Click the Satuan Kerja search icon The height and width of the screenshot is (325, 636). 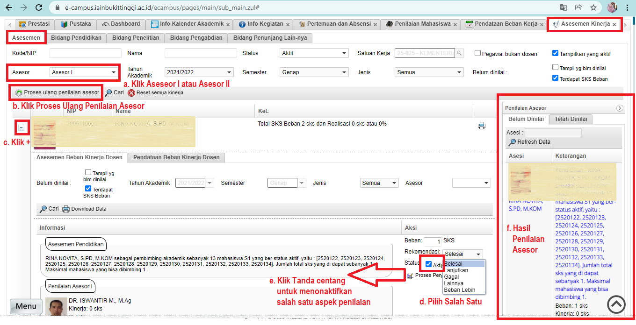[459, 54]
